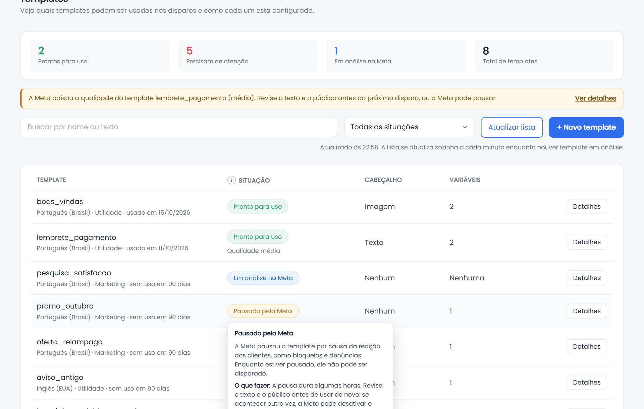Viewport: 644px width, 409px height.
Task: Open Detalhes for pesquisa_satisfacao template
Action: tap(587, 278)
